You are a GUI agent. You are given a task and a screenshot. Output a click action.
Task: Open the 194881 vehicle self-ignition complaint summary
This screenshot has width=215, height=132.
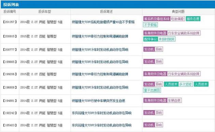(x=98, y=101)
